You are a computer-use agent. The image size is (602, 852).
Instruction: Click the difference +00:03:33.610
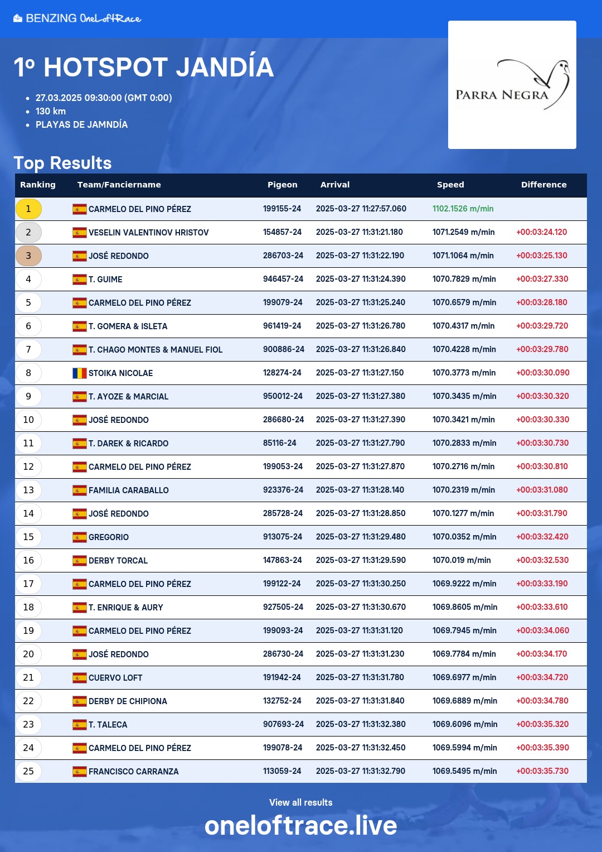click(x=542, y=607)
